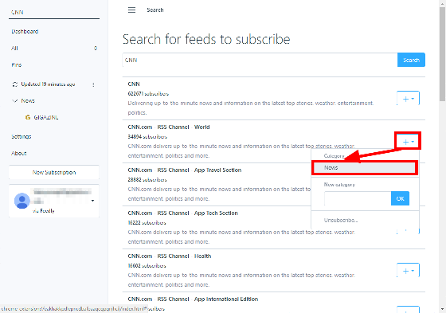Click the News category label
This screenshot has height=313, width=446.
click(28, 100)
